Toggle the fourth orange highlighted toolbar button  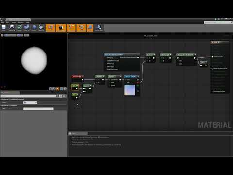pyautogui.click(x=81, y=28)
